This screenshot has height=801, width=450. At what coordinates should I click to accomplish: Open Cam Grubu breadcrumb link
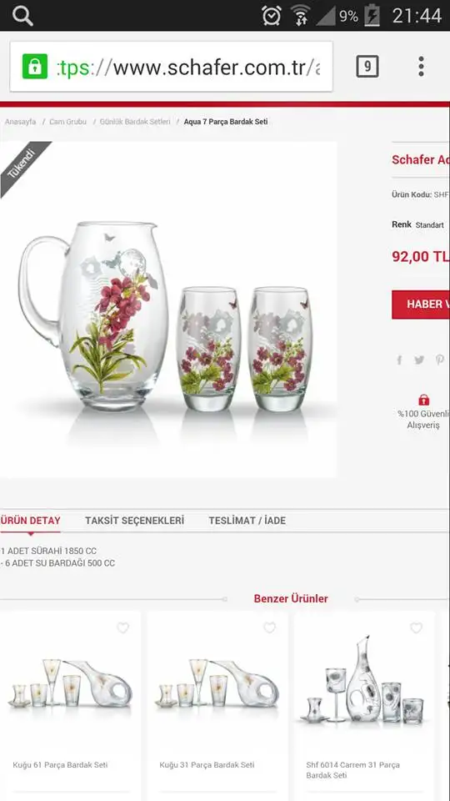[x=67, y=122]
